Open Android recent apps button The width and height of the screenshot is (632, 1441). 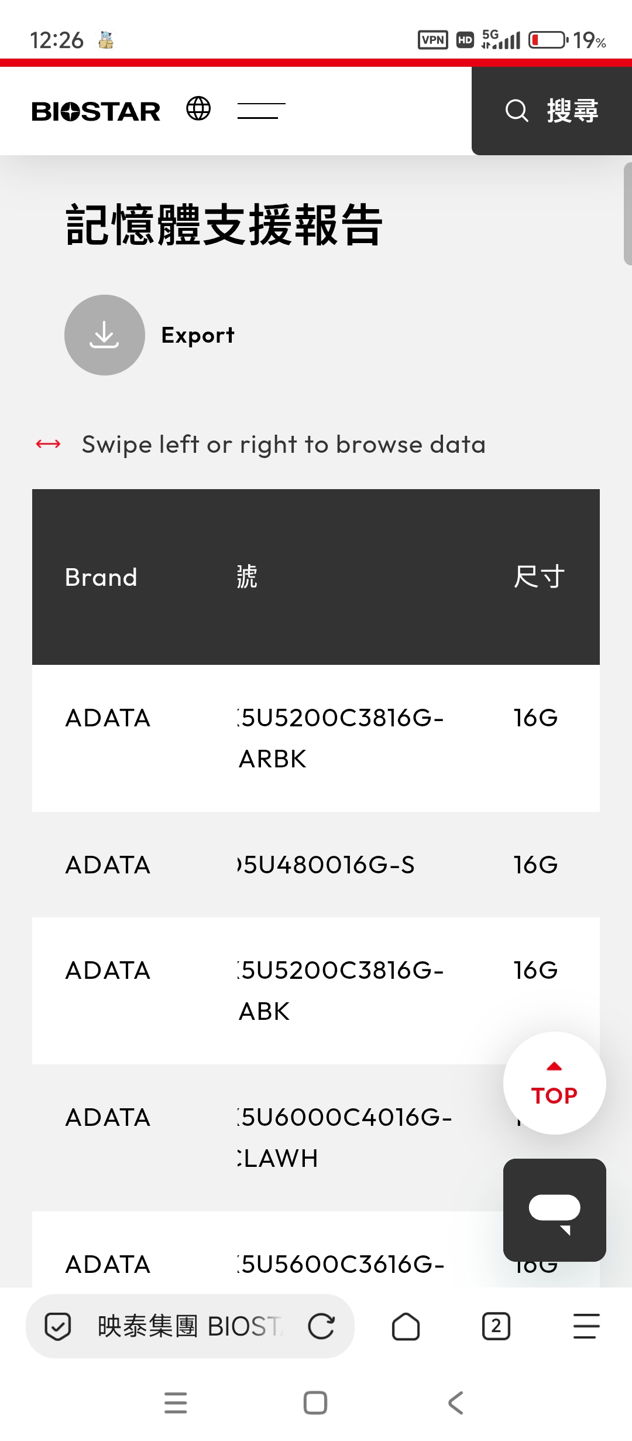pos(176,1403)
